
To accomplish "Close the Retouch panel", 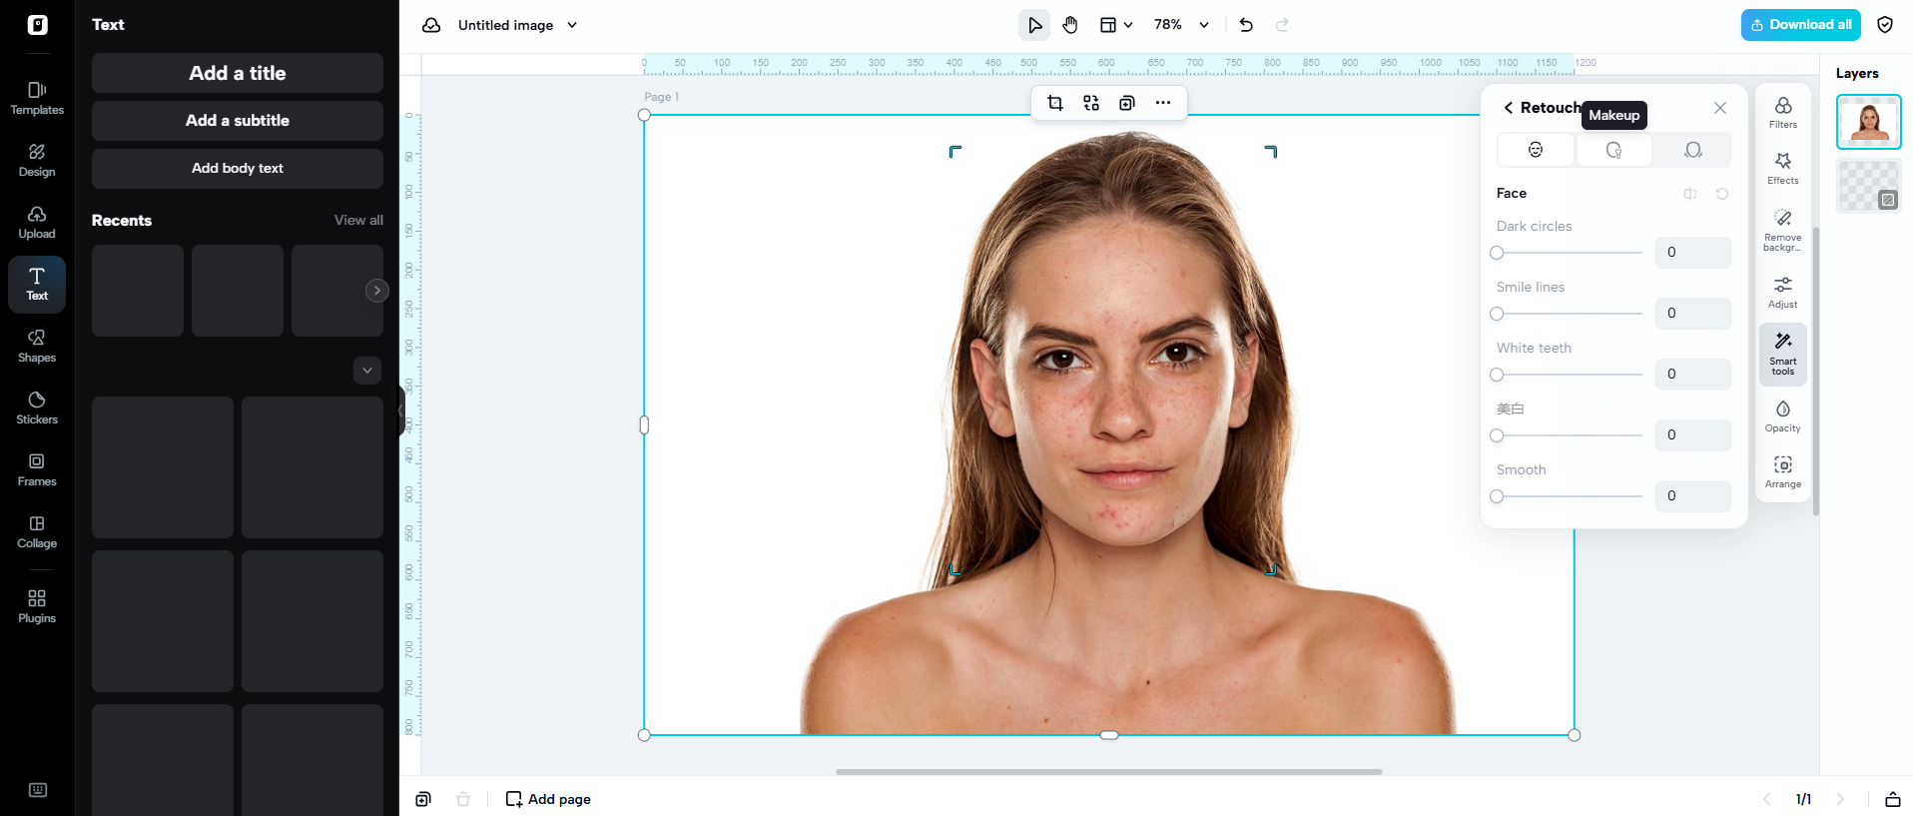I will [1720, 108].
